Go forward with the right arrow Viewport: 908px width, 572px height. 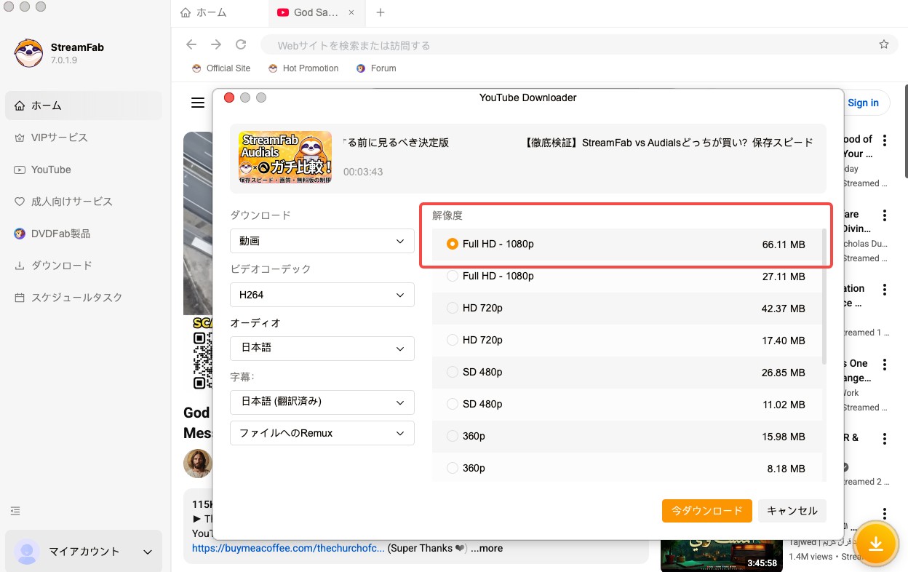tap(216, 44)
